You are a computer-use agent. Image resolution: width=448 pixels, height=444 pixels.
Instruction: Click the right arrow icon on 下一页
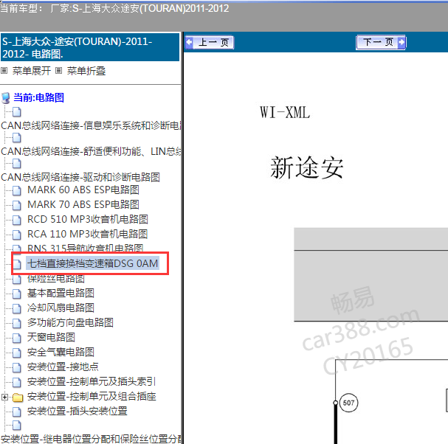[402, 43]
